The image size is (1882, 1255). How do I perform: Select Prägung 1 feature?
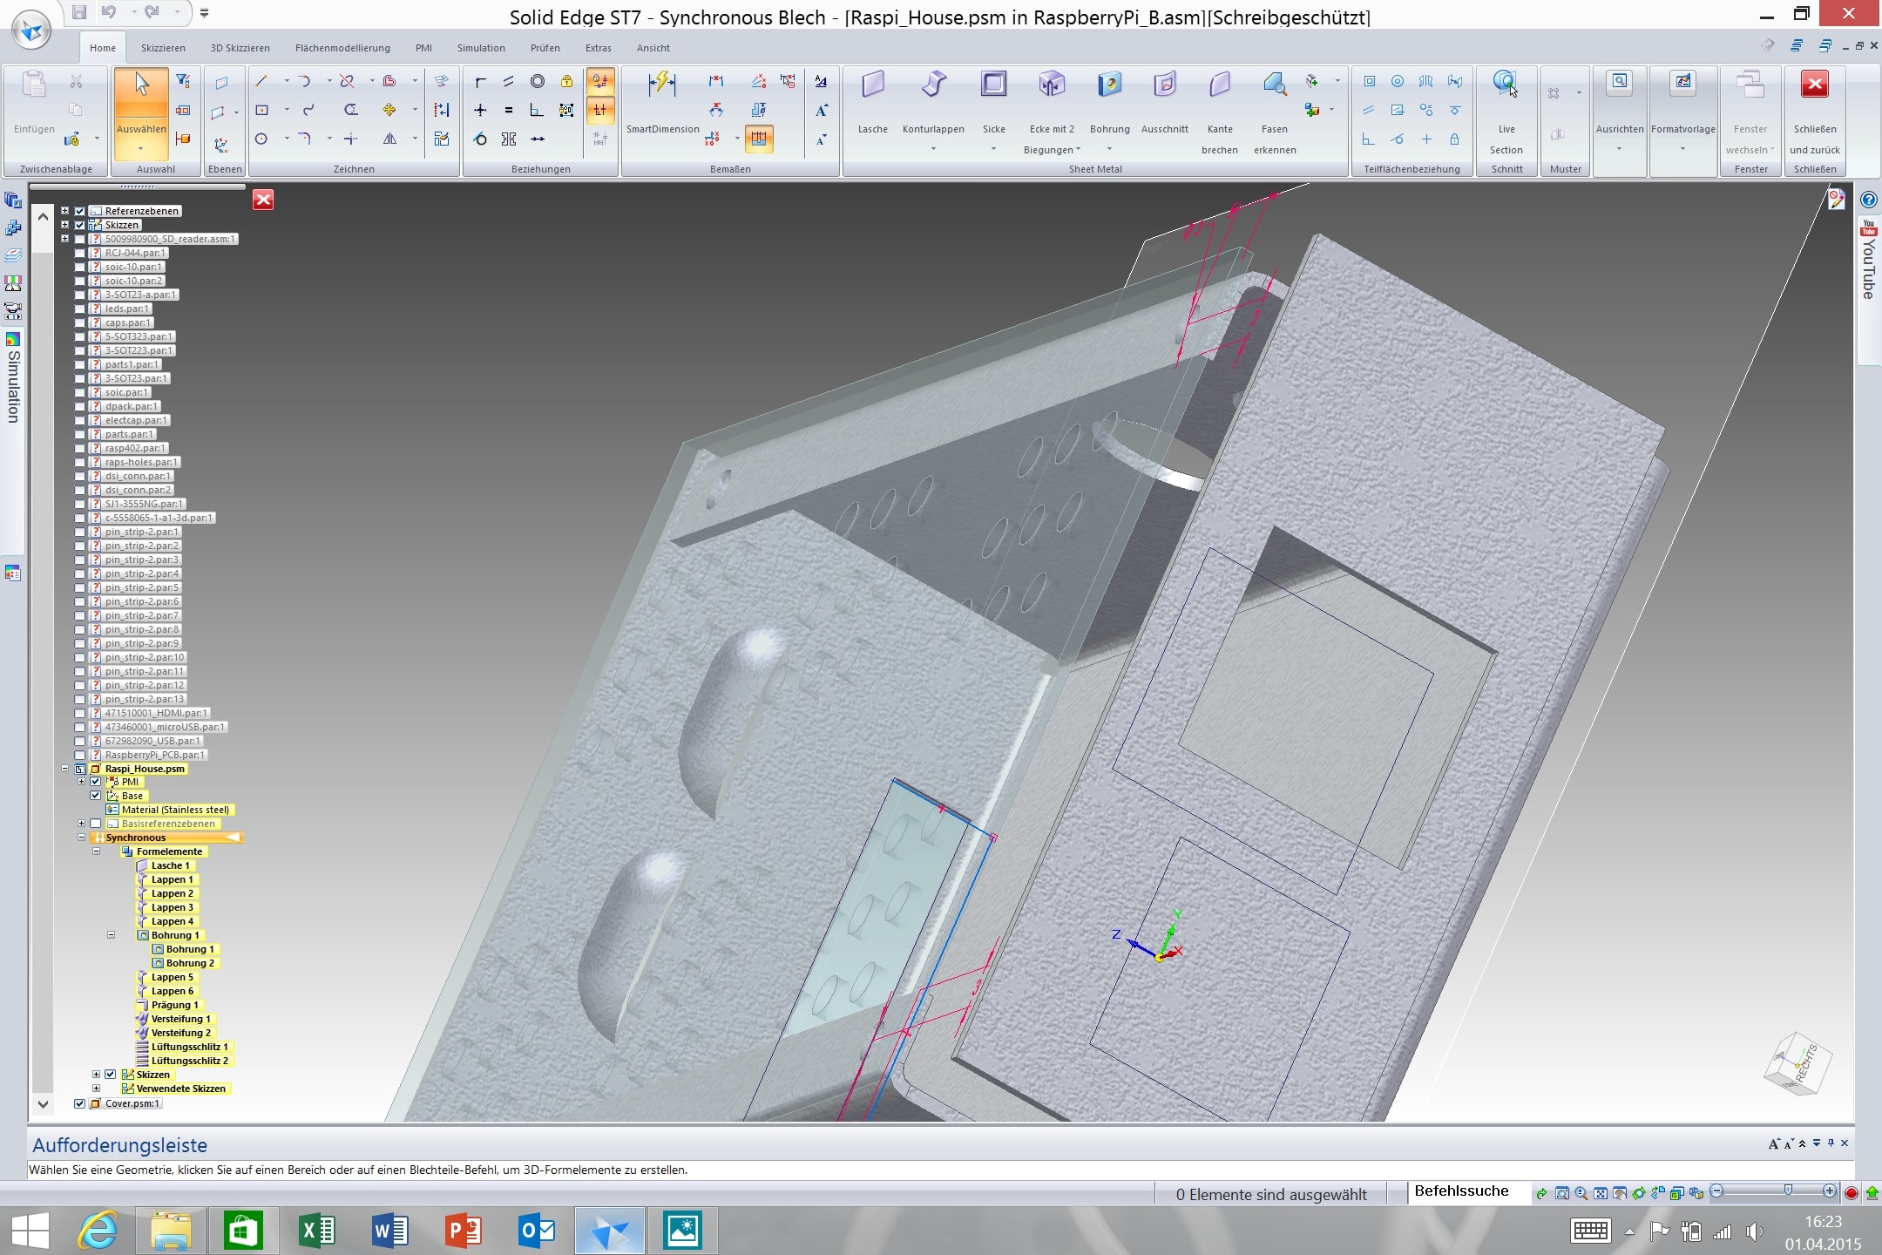pos(174,1005)
